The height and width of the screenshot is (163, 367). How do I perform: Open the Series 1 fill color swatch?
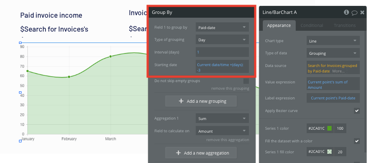[329, 152]
